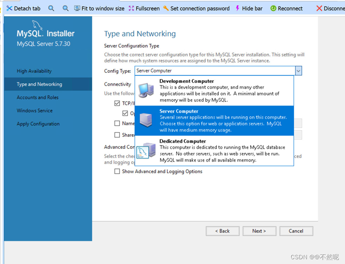
Task: Click the Cancel button
Action: point(296,231)
